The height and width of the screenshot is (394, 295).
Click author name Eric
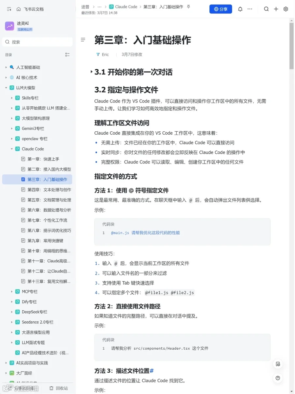(105, 55)
